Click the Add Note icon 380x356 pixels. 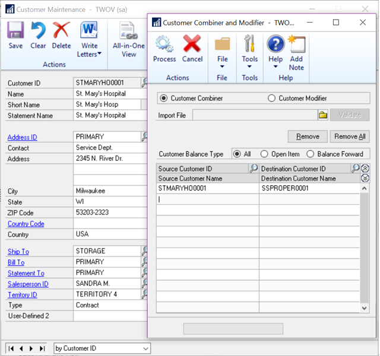[x=297, y=44]
